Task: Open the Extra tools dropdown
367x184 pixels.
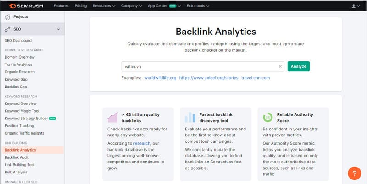Action: tap(198, 6)
